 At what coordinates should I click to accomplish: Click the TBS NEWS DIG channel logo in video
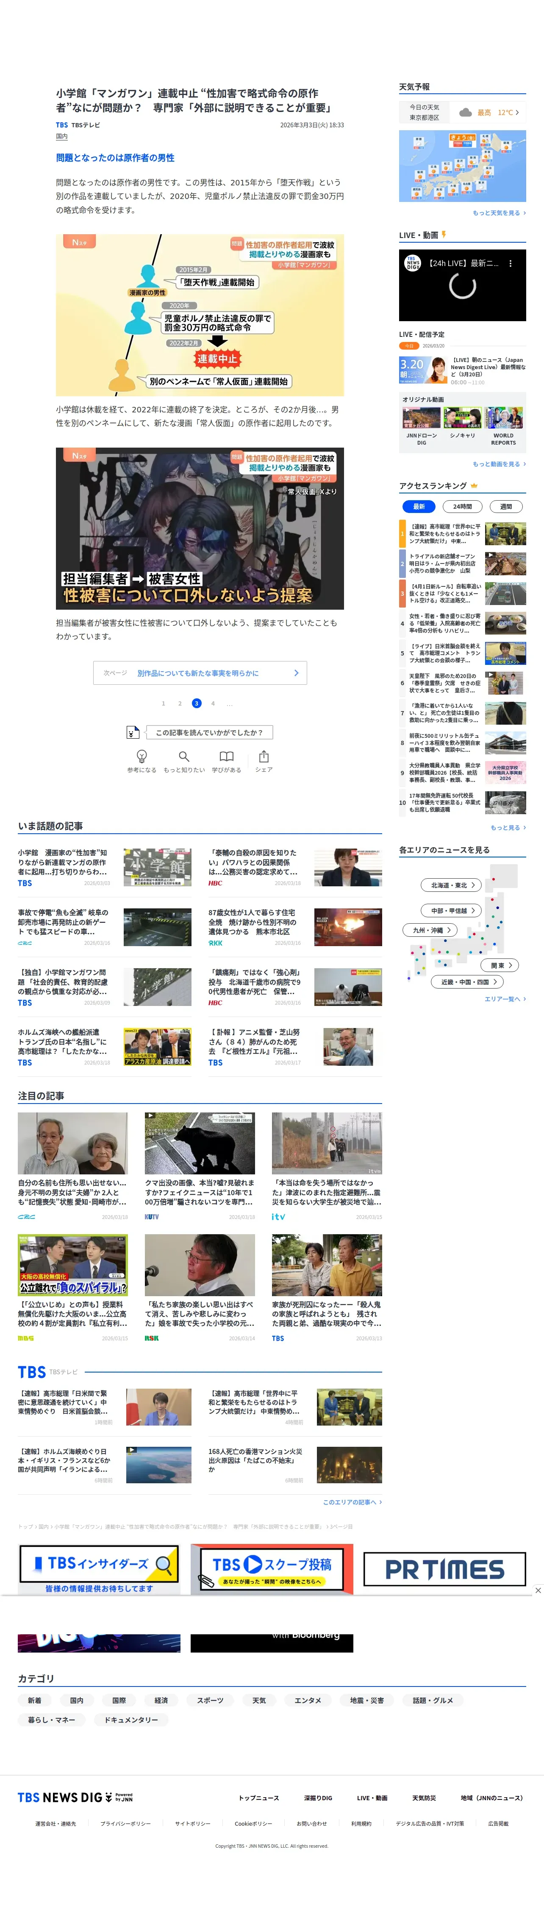pos(413,263)
